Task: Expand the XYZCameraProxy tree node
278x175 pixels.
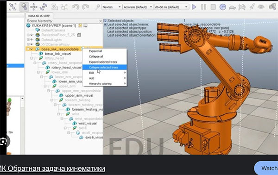Action: pyautogui.click(x=28, y=44)
